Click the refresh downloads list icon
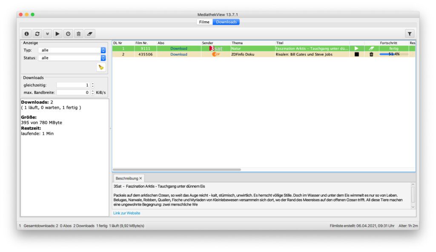Image resolution: width=436 pixels, height=252 pixels. click(x=37, y=34)
